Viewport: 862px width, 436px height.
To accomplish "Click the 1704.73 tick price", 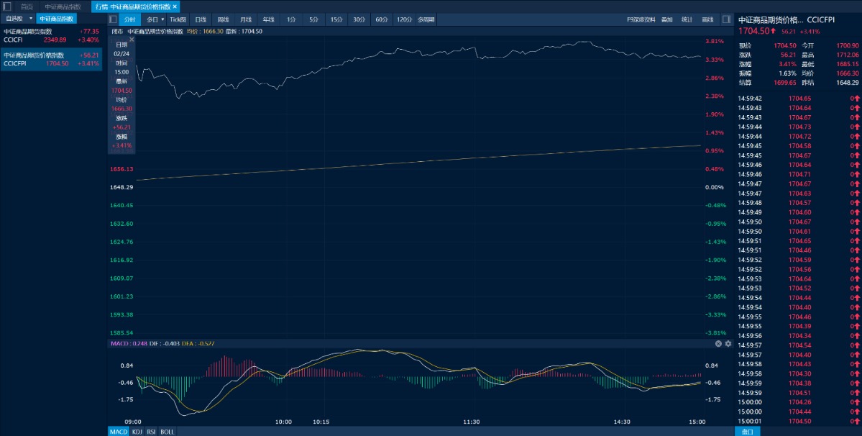I will (800, 127).
